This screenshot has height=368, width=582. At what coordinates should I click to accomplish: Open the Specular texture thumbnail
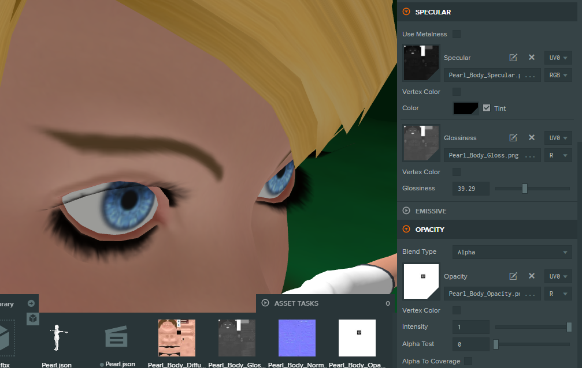(421, 63)
